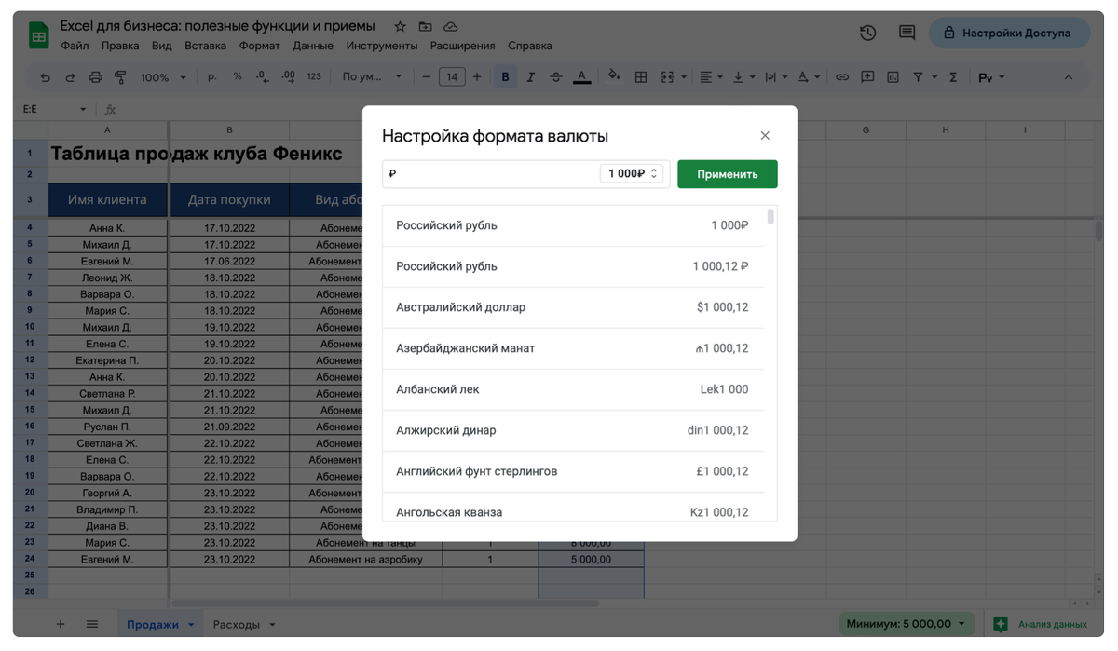Toggle bold formatting
Image resolution: width=1118 pixels, height=651 pixels.
[x=506, y=77]
